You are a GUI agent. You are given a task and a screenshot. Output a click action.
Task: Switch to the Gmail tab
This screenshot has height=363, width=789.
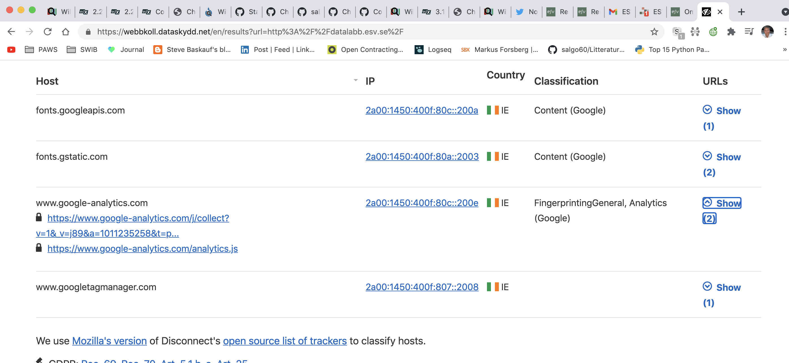tap(619, 12)
